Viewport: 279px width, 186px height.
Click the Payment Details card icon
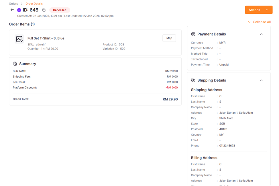tap(193, 34)
